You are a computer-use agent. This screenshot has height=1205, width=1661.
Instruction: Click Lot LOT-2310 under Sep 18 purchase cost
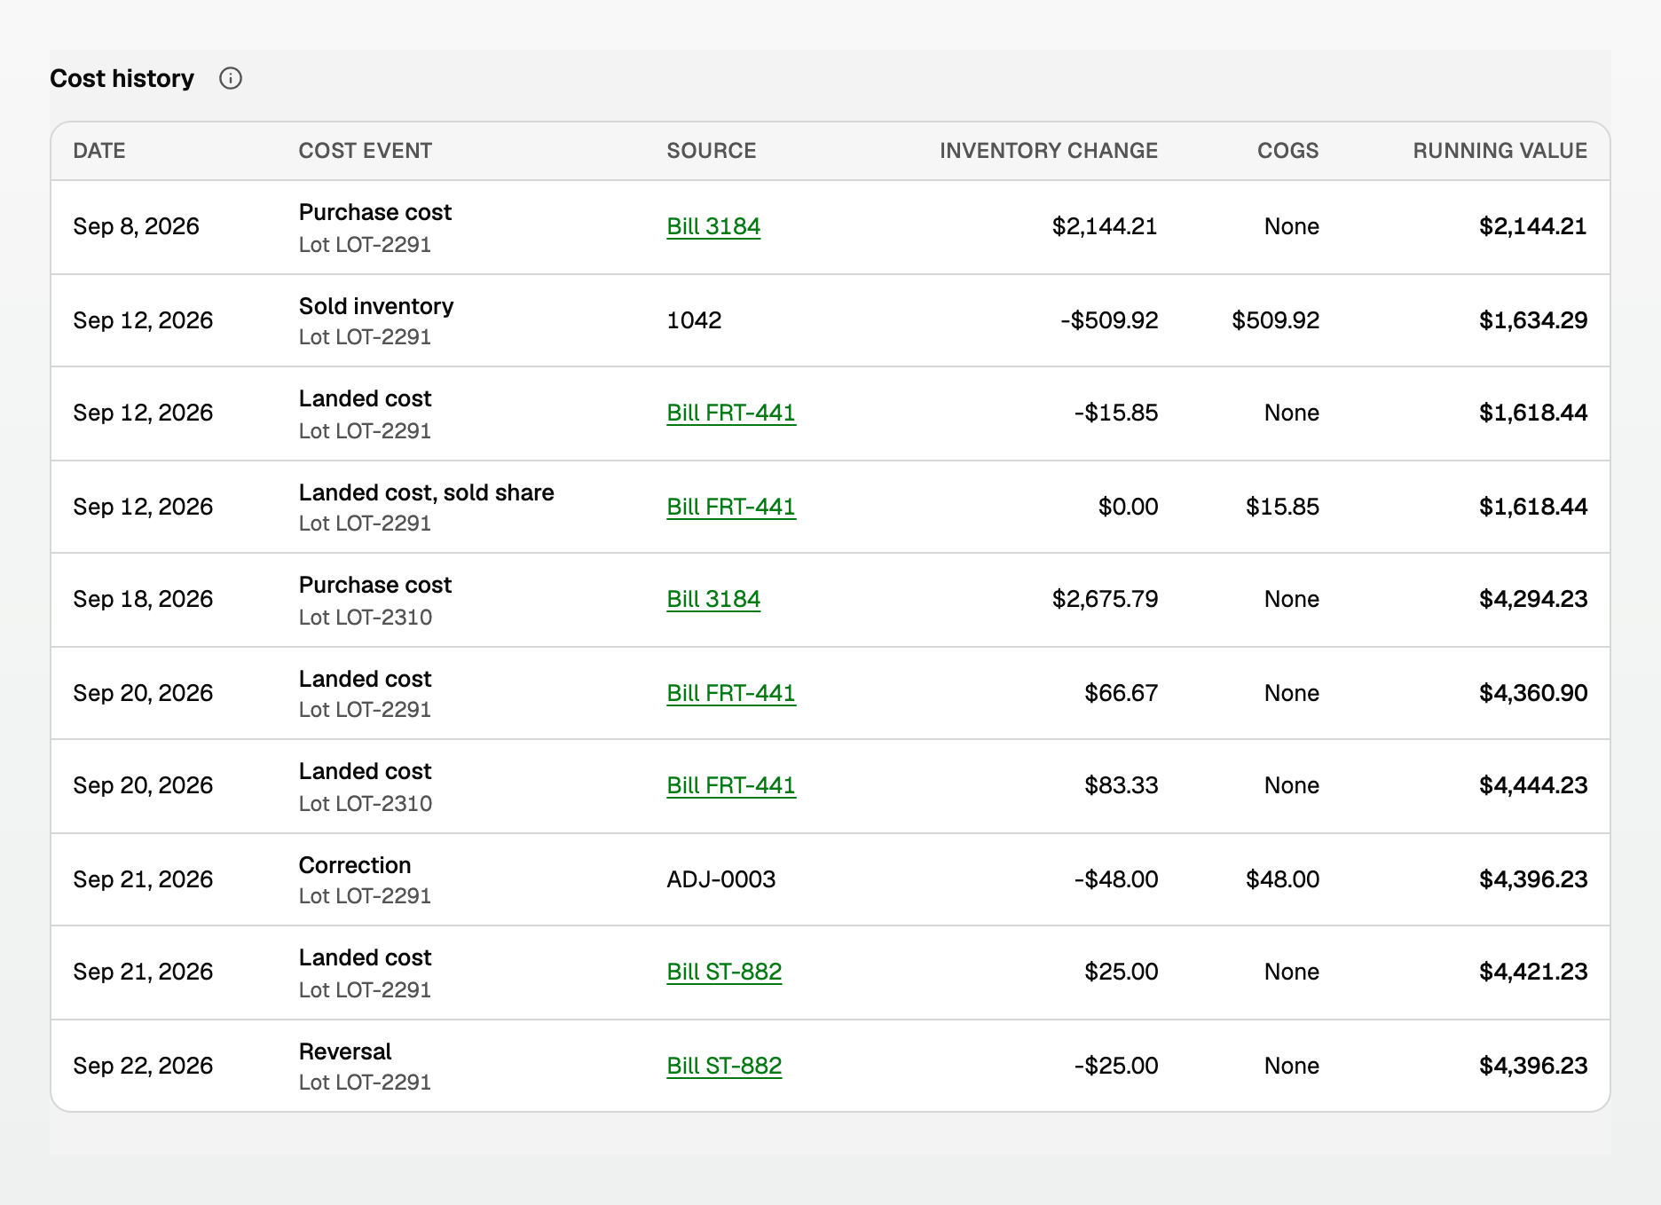pyautogui.click(x=366, y=618)
